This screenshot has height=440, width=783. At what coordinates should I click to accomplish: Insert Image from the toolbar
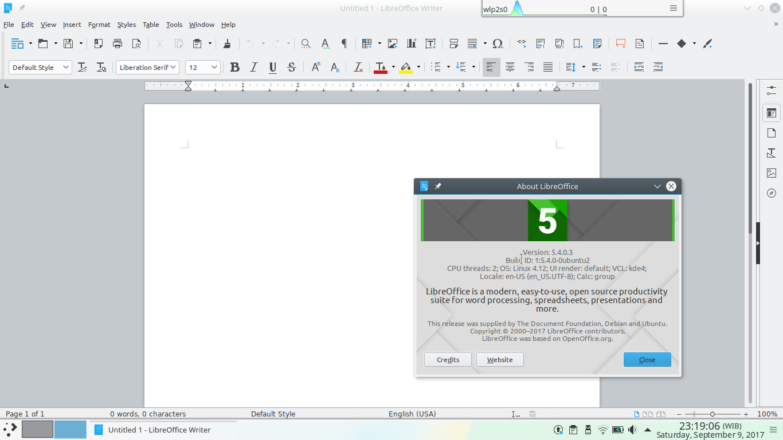(393, 44)
